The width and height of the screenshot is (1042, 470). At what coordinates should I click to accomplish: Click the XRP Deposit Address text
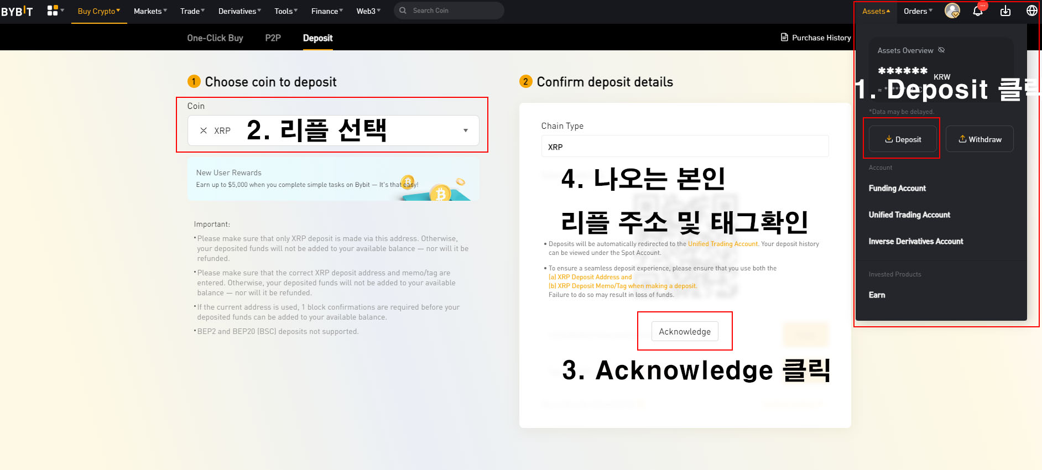click(590, 277)
